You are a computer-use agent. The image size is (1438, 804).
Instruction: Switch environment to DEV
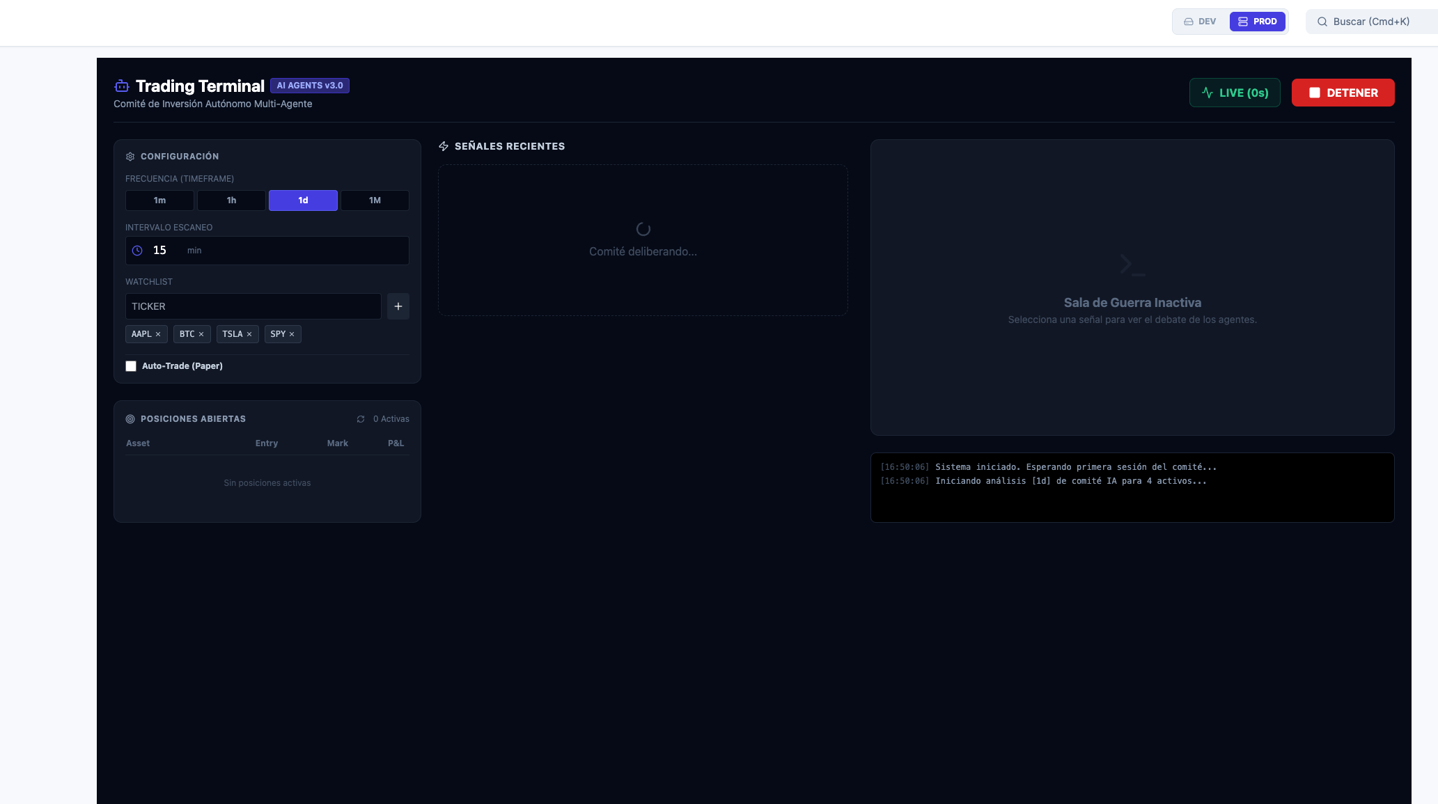click(1200, 21)
